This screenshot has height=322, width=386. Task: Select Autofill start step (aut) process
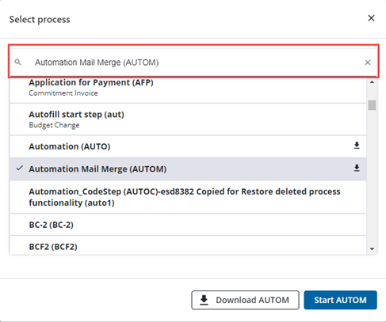[x=188, y=119]
